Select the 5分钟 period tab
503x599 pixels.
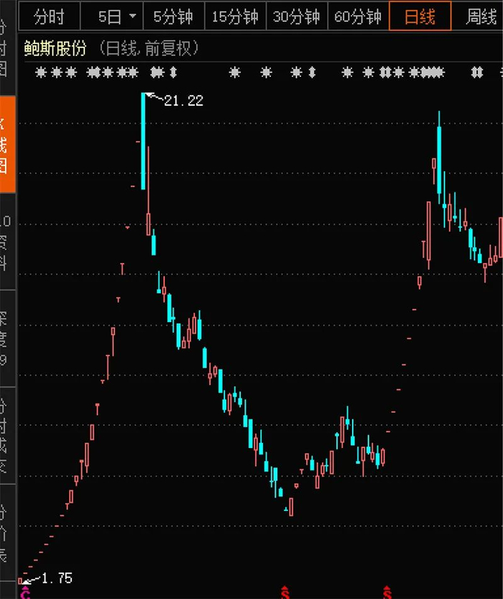point(174,17)
